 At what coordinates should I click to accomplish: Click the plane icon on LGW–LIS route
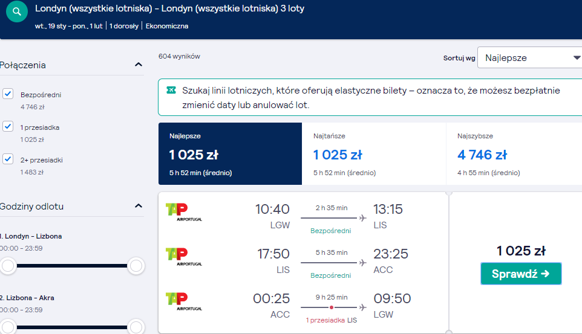pos(362,218)
